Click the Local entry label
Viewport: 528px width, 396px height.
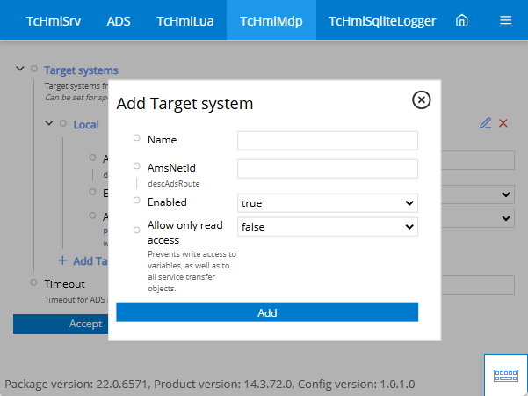click(86, 125)
